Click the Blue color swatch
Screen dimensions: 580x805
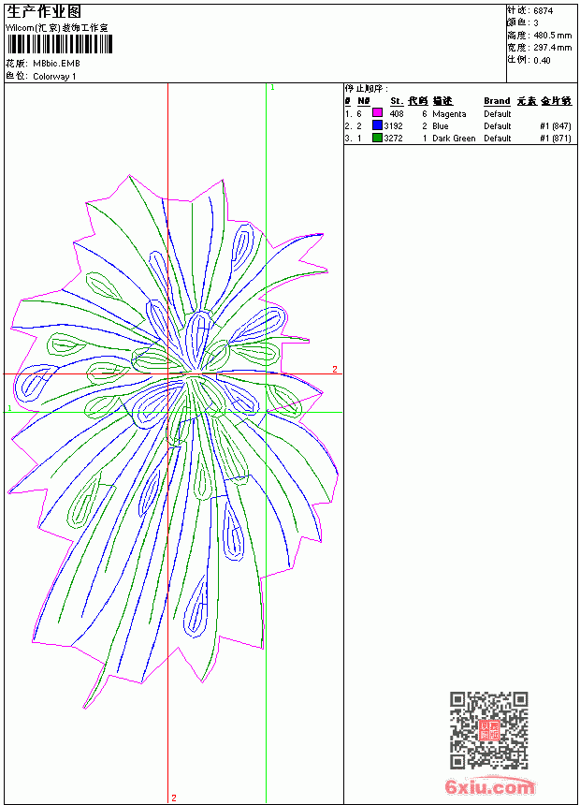pos(377,125)
